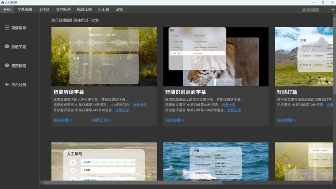Open 相关教程>> link under 智能识别画面字幕
Image resolution: width=336 pixels, height=189 pixels.
[174, 120]
